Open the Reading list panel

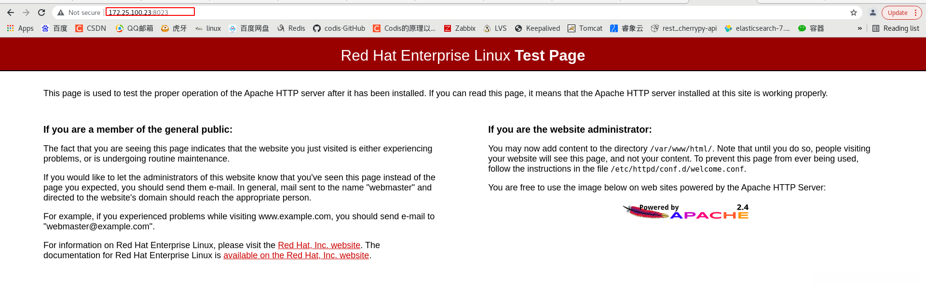896,28
